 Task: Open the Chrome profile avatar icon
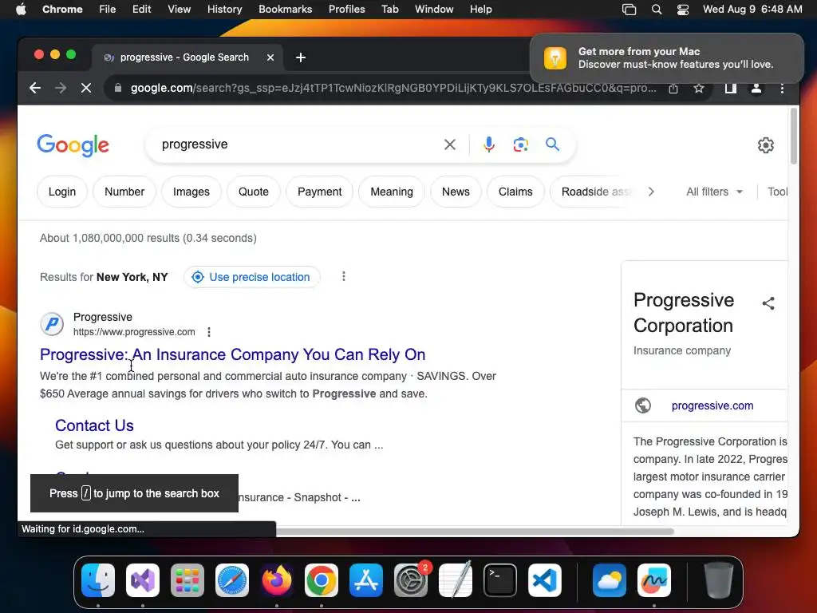coord(756,89)
